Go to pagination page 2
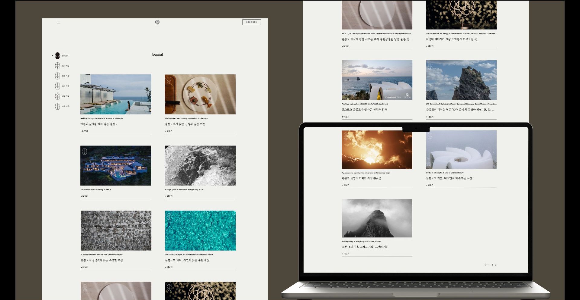Image resolution: width=580 pixels, height=300 pixels. 496,265
